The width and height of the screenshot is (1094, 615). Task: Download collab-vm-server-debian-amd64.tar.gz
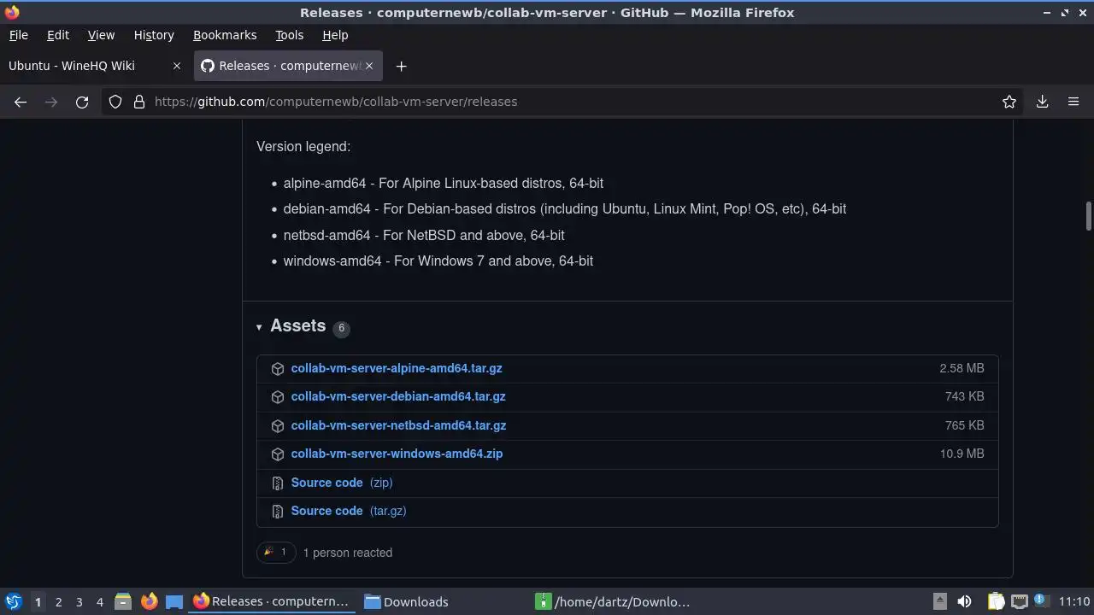398,396
